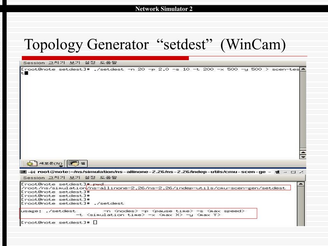The image size is (328, 246).
Task: Maximize the lower terminal window
Action: click(293, 172)
